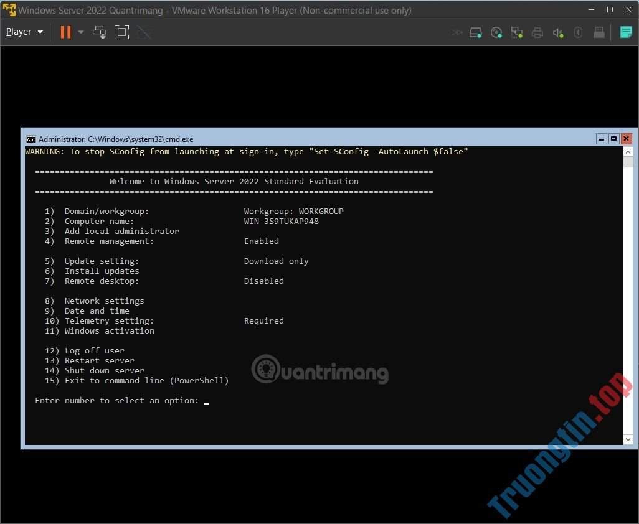Image resolution: width=639 pixels, height=524 pixels.
Task: Click the console scrollbar up arrow
Action: 628,152
